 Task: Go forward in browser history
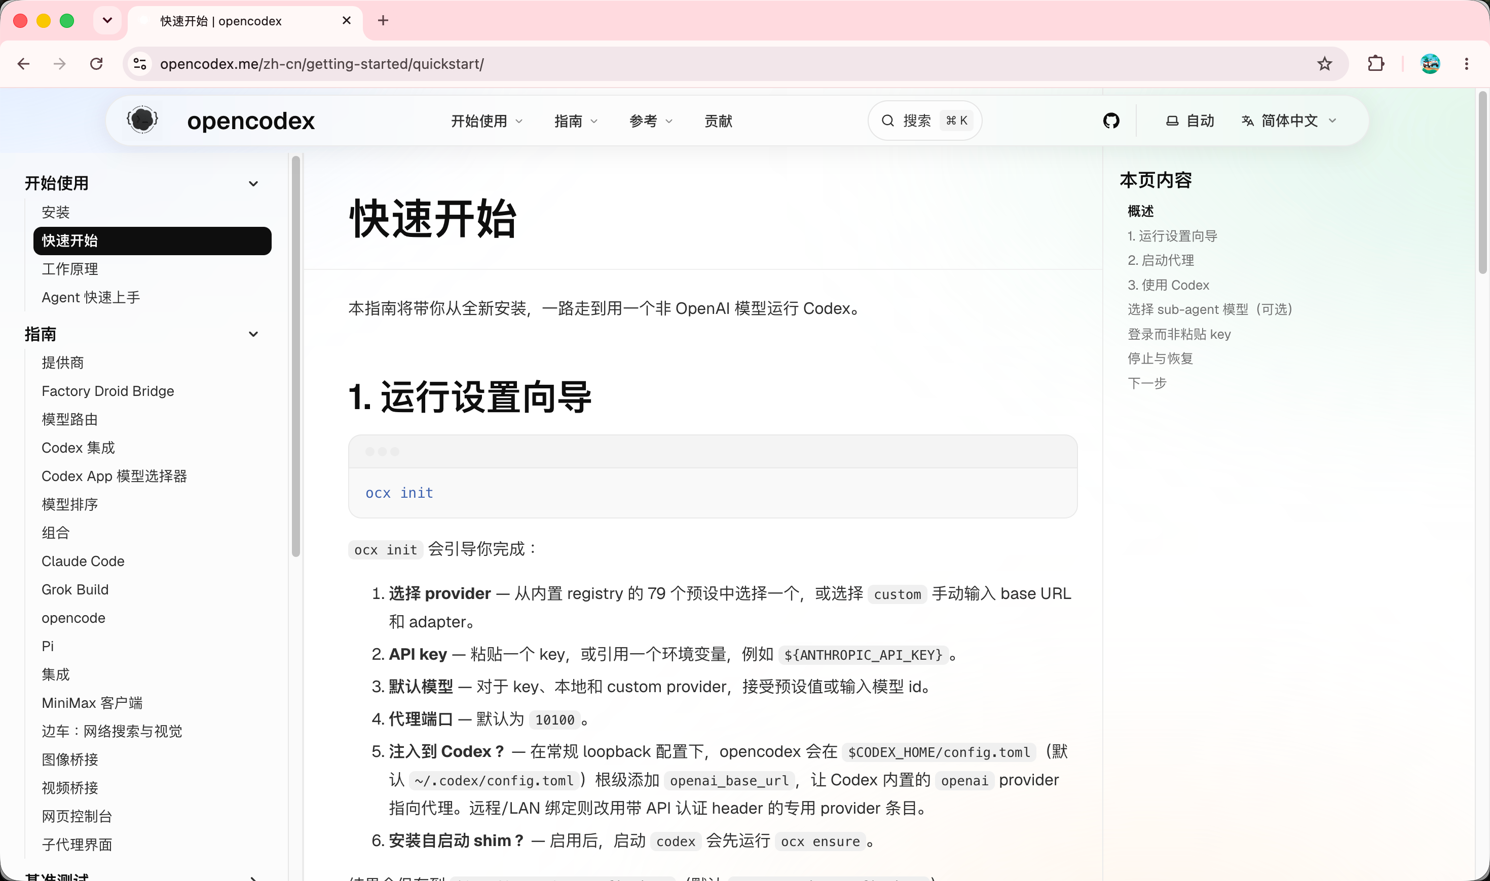[x=59, y=63]
